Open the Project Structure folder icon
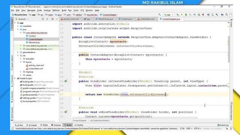Screen dimensions: 240x135 [x=222, y=15]
